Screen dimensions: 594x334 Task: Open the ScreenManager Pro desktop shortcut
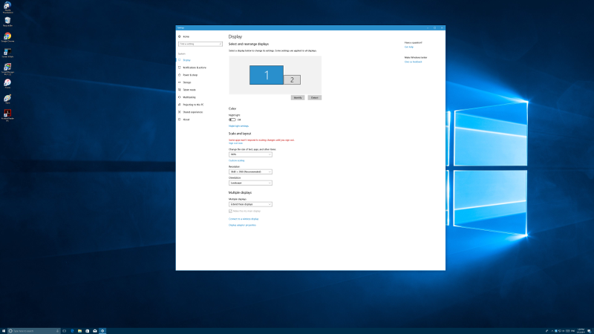7,69
